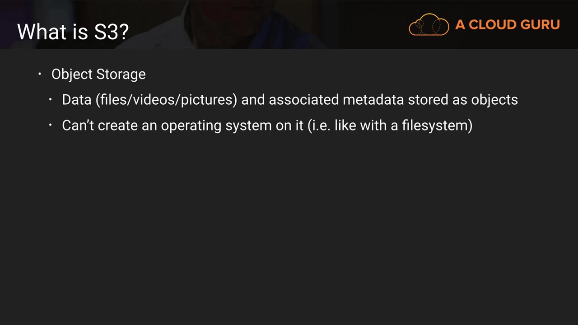Image resolution: width=578 pixels, height=325 pixels.
Task: Click the bullet dot before the Data line
Action: pyautogui.click(x=51, y=99)
